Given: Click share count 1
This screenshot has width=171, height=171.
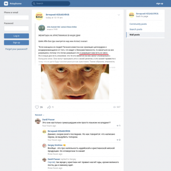Looking at the screenshot, I should pyautogui.click(x=53, y=107).
